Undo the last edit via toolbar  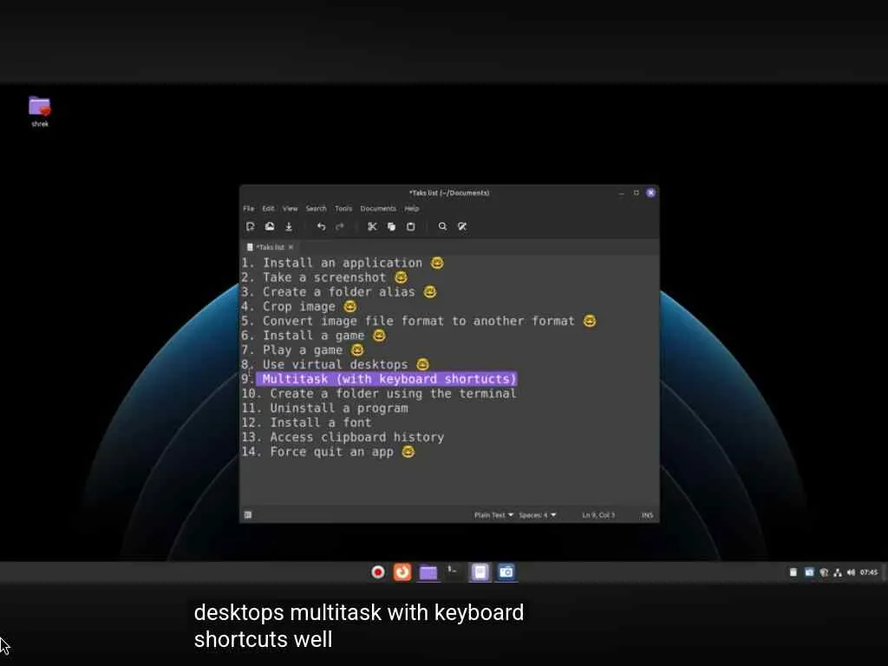pyautogui.click(x=321, y=226)
